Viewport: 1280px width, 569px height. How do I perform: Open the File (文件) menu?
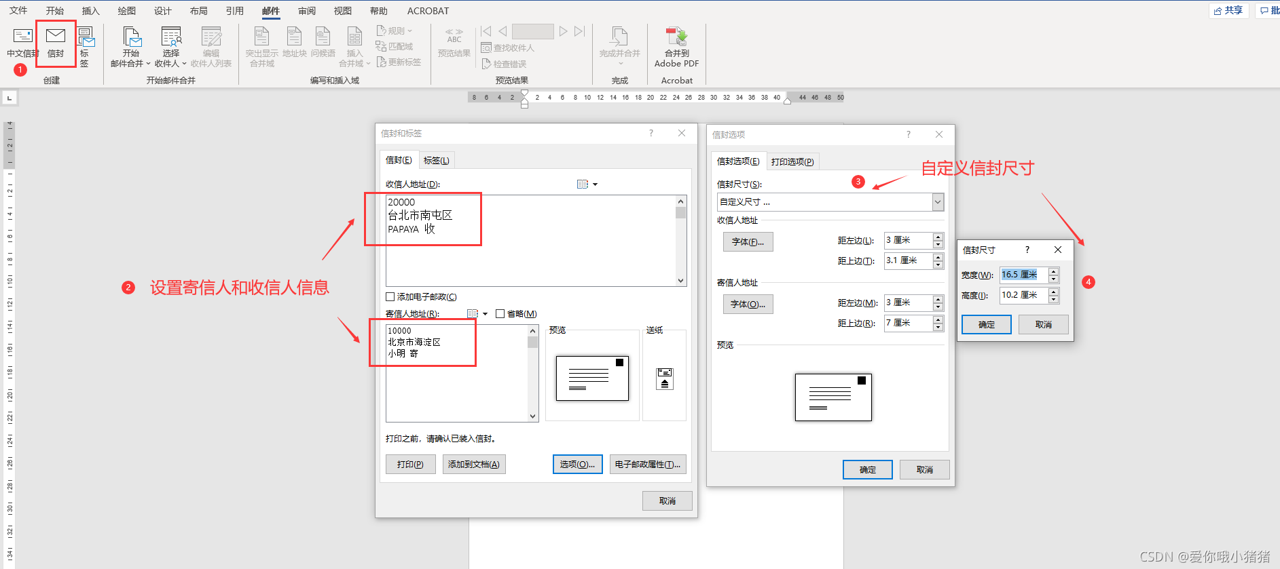point(18,10)
